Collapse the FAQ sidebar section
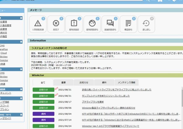The height and width of the screenshot is (129, 183). [21, 69]
